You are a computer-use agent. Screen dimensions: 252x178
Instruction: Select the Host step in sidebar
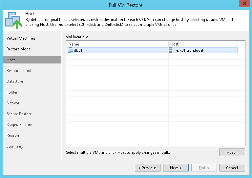point(11,60)
